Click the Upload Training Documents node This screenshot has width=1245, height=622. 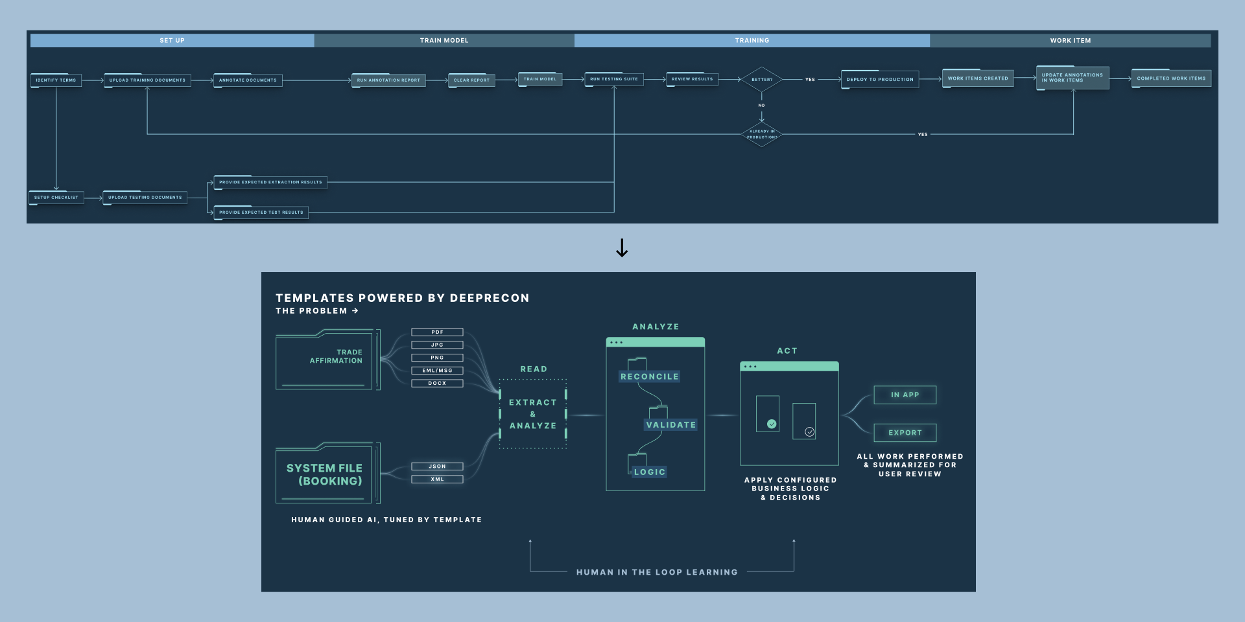coord(147,80)
